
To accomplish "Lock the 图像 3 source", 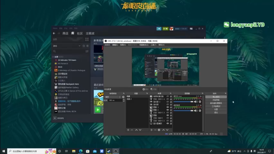I will (171, 107).
